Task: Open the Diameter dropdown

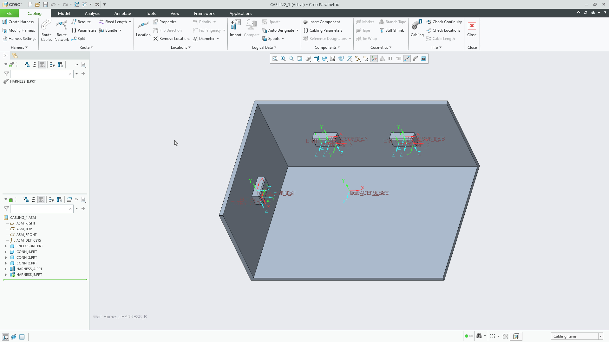Action: [217, 38]
